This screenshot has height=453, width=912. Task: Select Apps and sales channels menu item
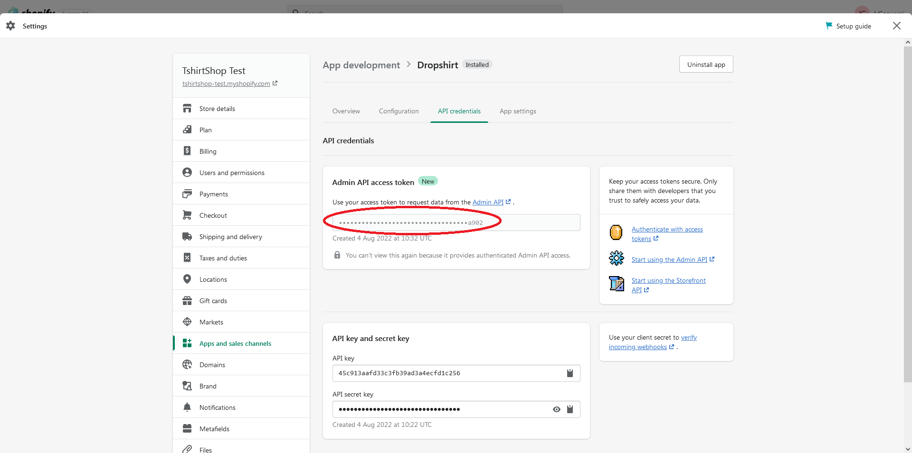241,343
